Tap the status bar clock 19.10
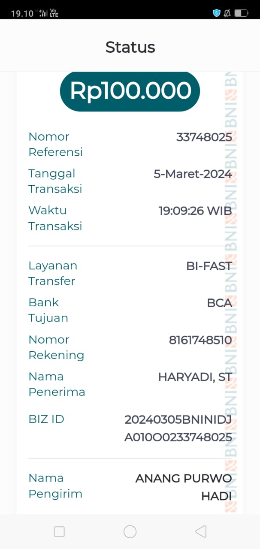260x549 pixels. (x=22, y=13)
